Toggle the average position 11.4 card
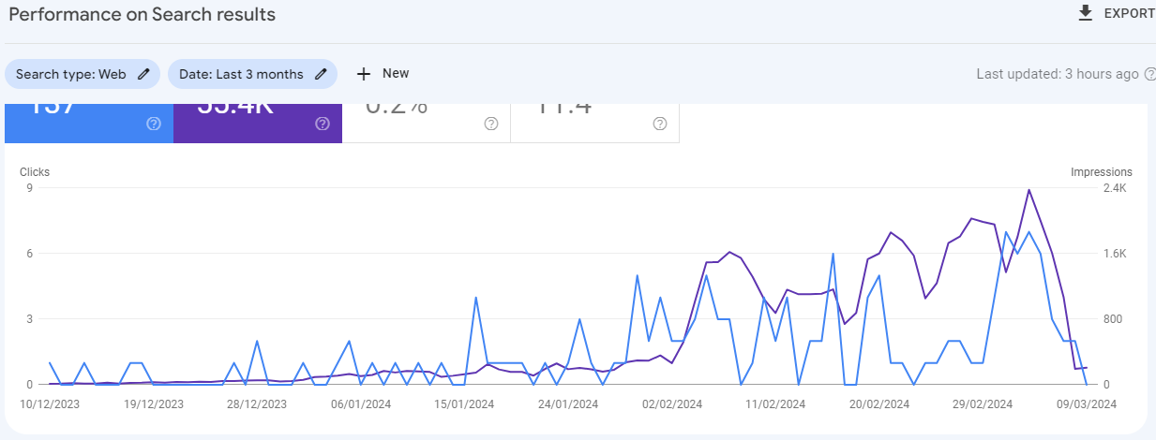The height and width of the screenshot is (440, 1156). (x=595, y=124)
